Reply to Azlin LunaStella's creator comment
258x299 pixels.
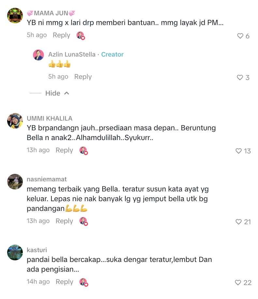pyautogui.click(x=83, y=77)
